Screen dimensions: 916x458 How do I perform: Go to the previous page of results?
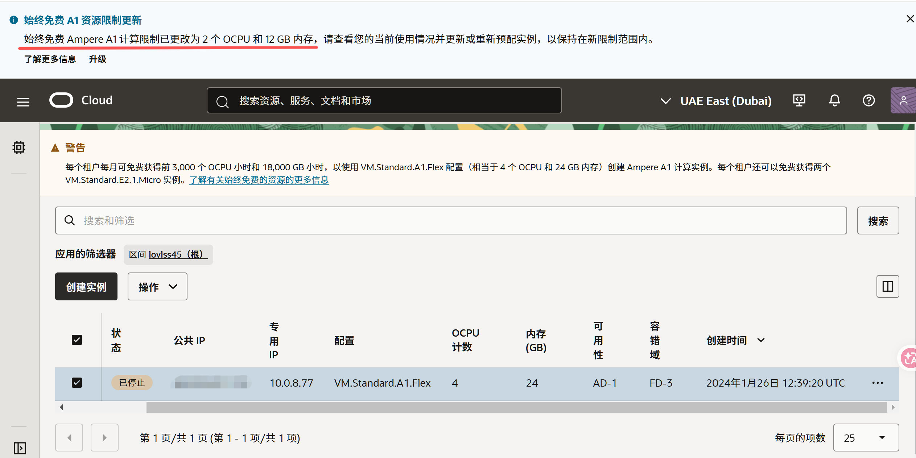(x=69, y=438)
